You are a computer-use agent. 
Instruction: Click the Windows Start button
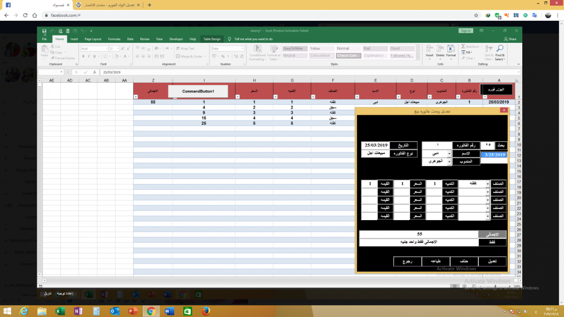7,311
